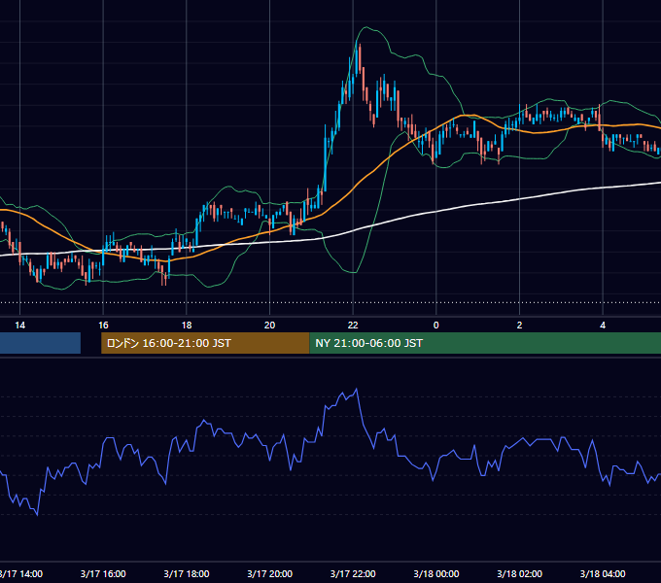This screenshot has height=583, width=661.
Task: Click the price chart hour label 20
Action: [270, 326]
